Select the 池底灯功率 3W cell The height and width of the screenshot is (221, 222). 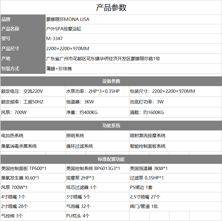147,102
